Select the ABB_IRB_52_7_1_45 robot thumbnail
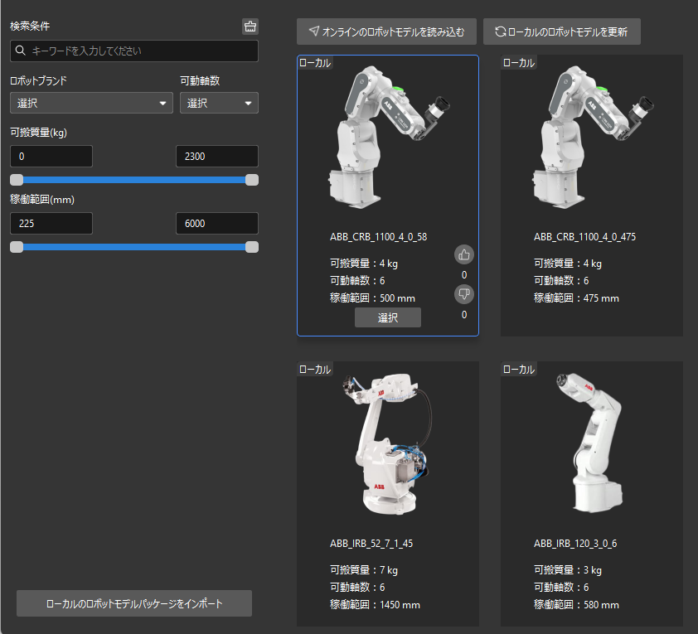The height and width of the screenshot is (634, 698). coord(387,443)
